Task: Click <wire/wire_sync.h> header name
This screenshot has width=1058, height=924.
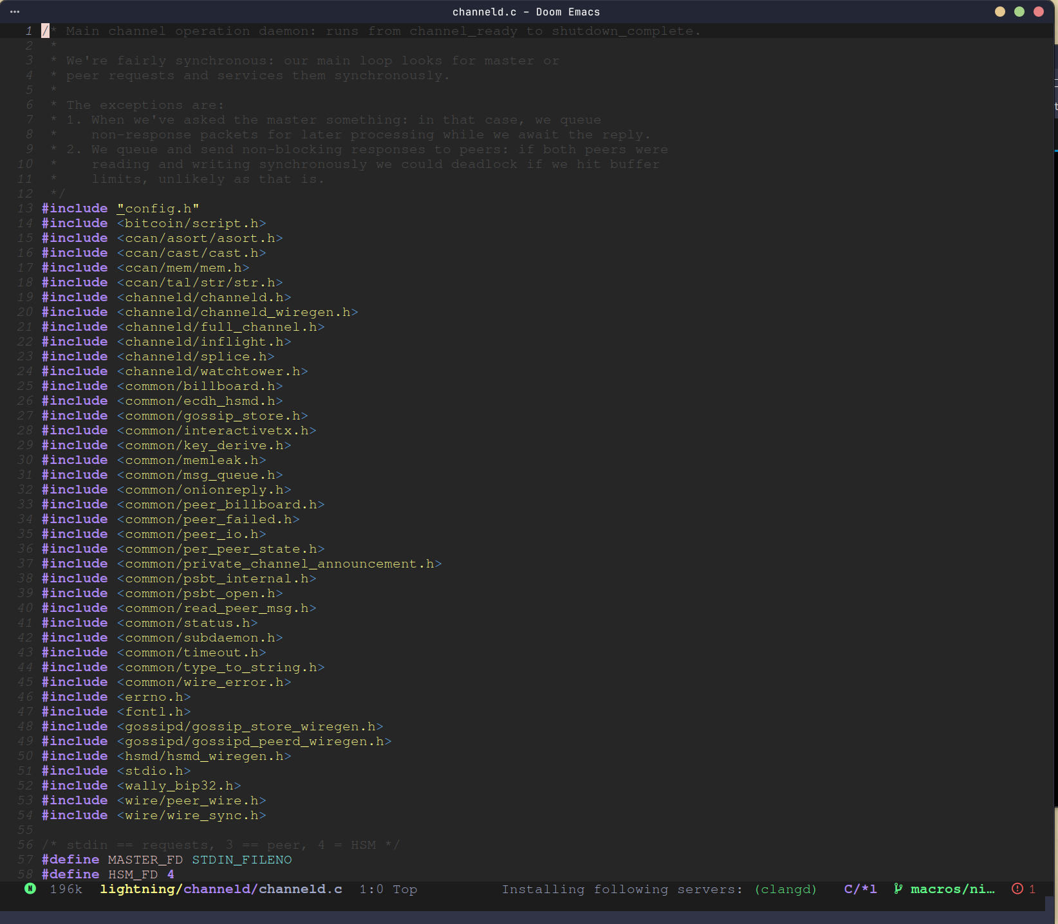Action: point(192,815)
